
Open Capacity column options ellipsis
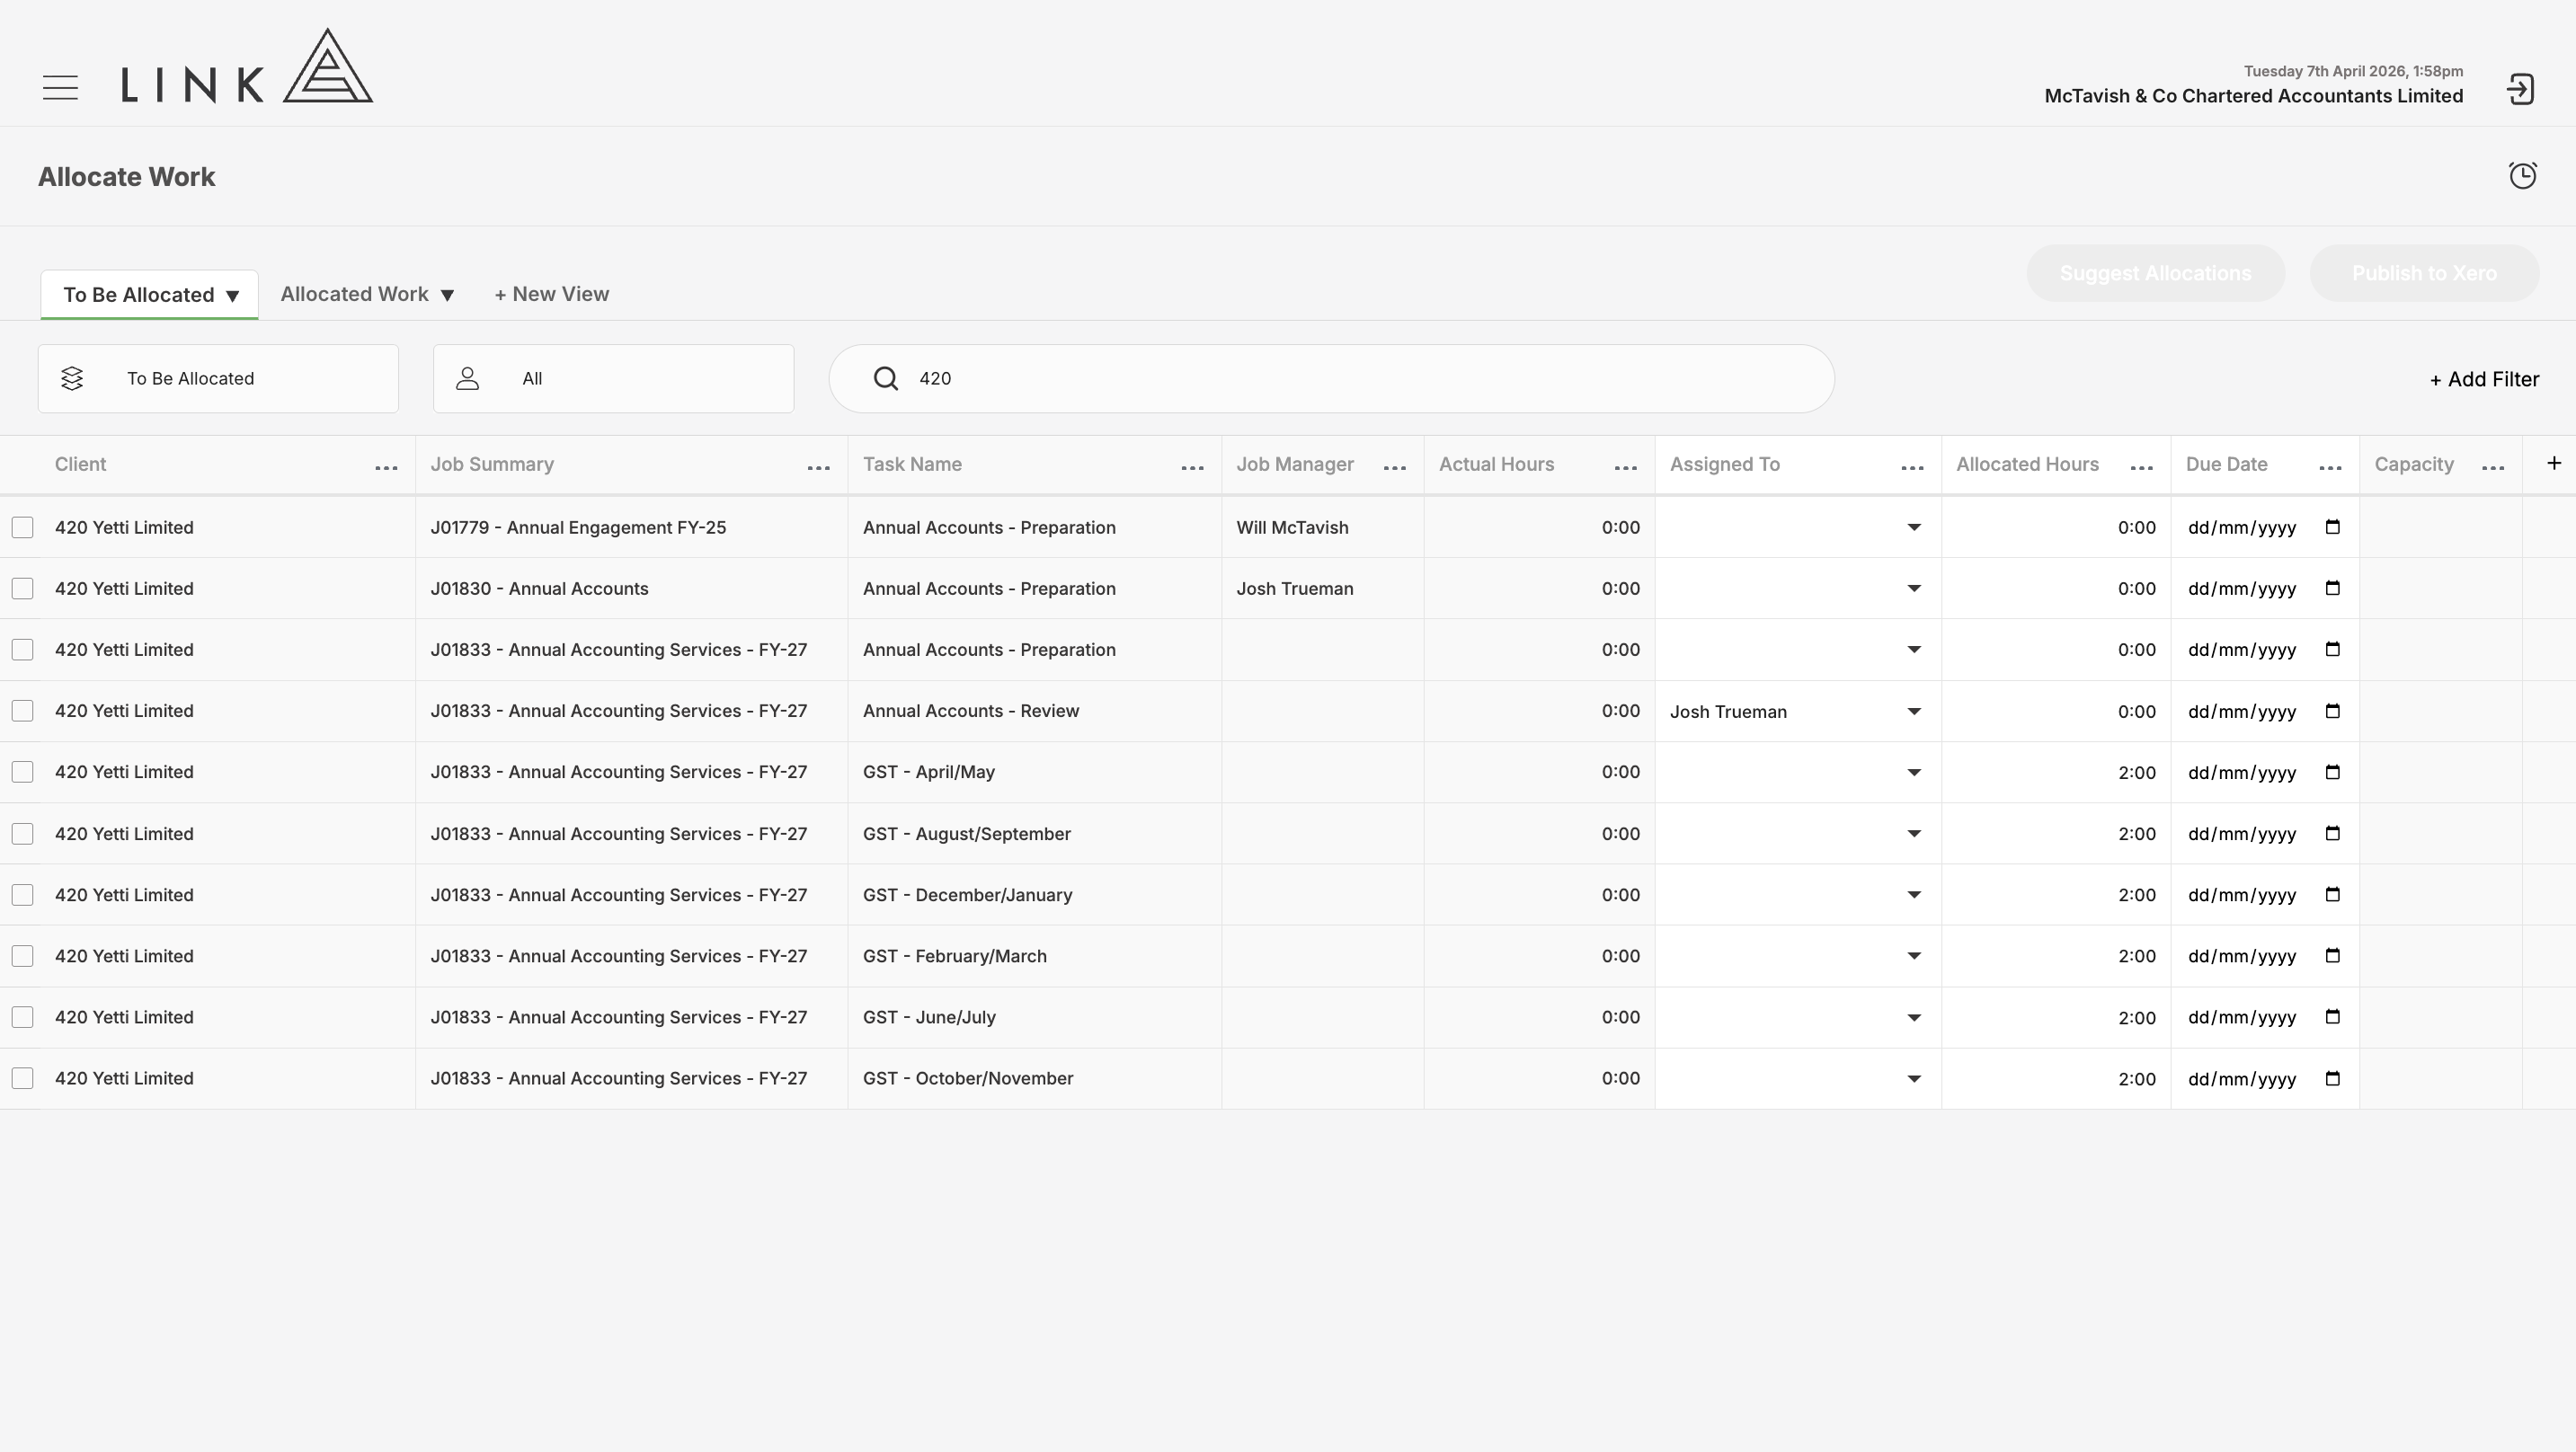2494,468
